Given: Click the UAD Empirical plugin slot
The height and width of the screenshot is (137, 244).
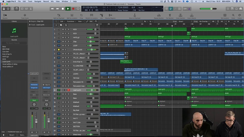Looking at the screenshot, I should pos(47,88).
